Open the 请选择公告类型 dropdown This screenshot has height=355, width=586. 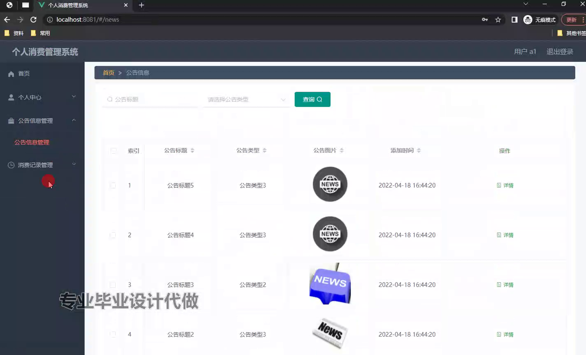[246, 99]
